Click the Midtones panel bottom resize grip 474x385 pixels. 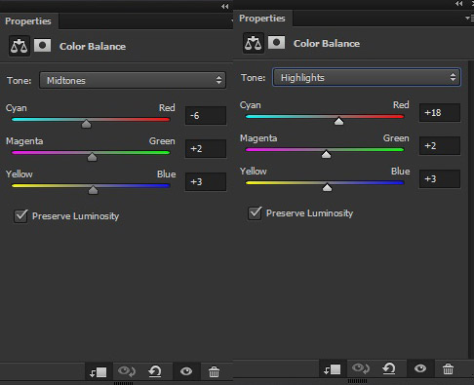[123, 383]
